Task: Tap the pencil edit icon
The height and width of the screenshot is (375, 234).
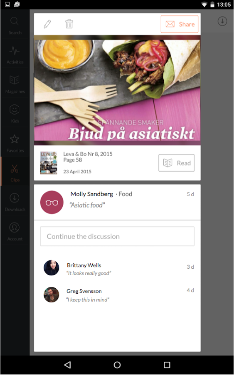Action: pyautogui.click(x=47, y=24)
